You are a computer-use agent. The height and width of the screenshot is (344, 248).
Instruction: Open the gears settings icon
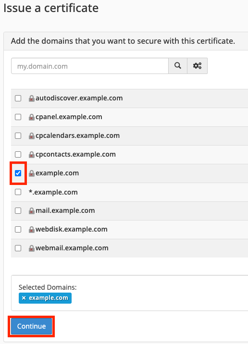(x=197, y=66)
